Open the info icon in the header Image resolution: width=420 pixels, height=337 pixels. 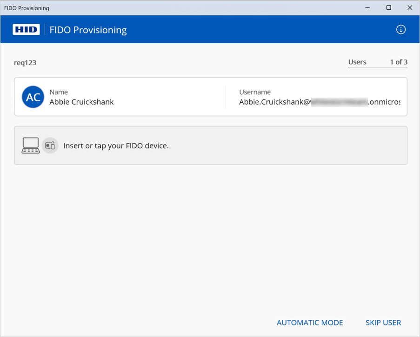click(400, 30)
